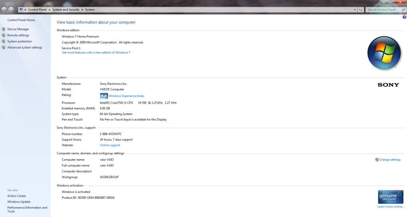Screen dimensions: 407x217
Task: Click the 24 hours, 7 days support text
Action: (x=116, y=140)
